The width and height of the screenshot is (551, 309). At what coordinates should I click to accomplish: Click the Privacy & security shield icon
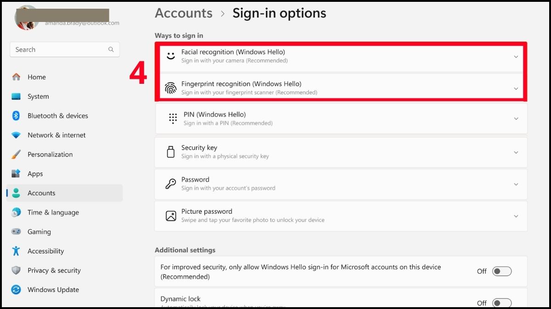pos(16,271)
